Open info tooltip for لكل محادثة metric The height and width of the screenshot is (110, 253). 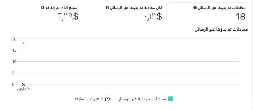[x=107, y=8]
